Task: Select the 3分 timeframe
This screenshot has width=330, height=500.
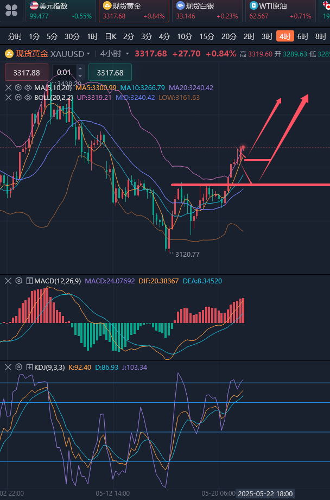Action: 147,37
